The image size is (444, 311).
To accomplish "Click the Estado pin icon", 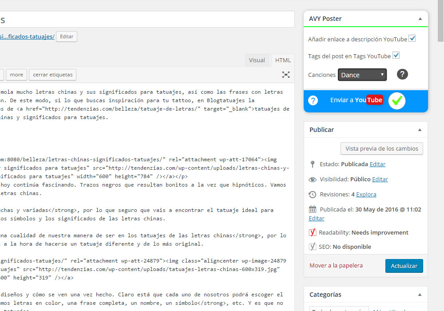I will point(312,164).
